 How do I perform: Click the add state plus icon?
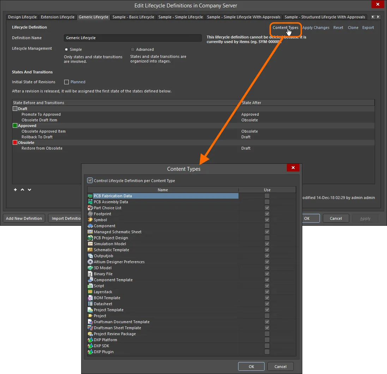pyautogui.click(x=15, y=190)
